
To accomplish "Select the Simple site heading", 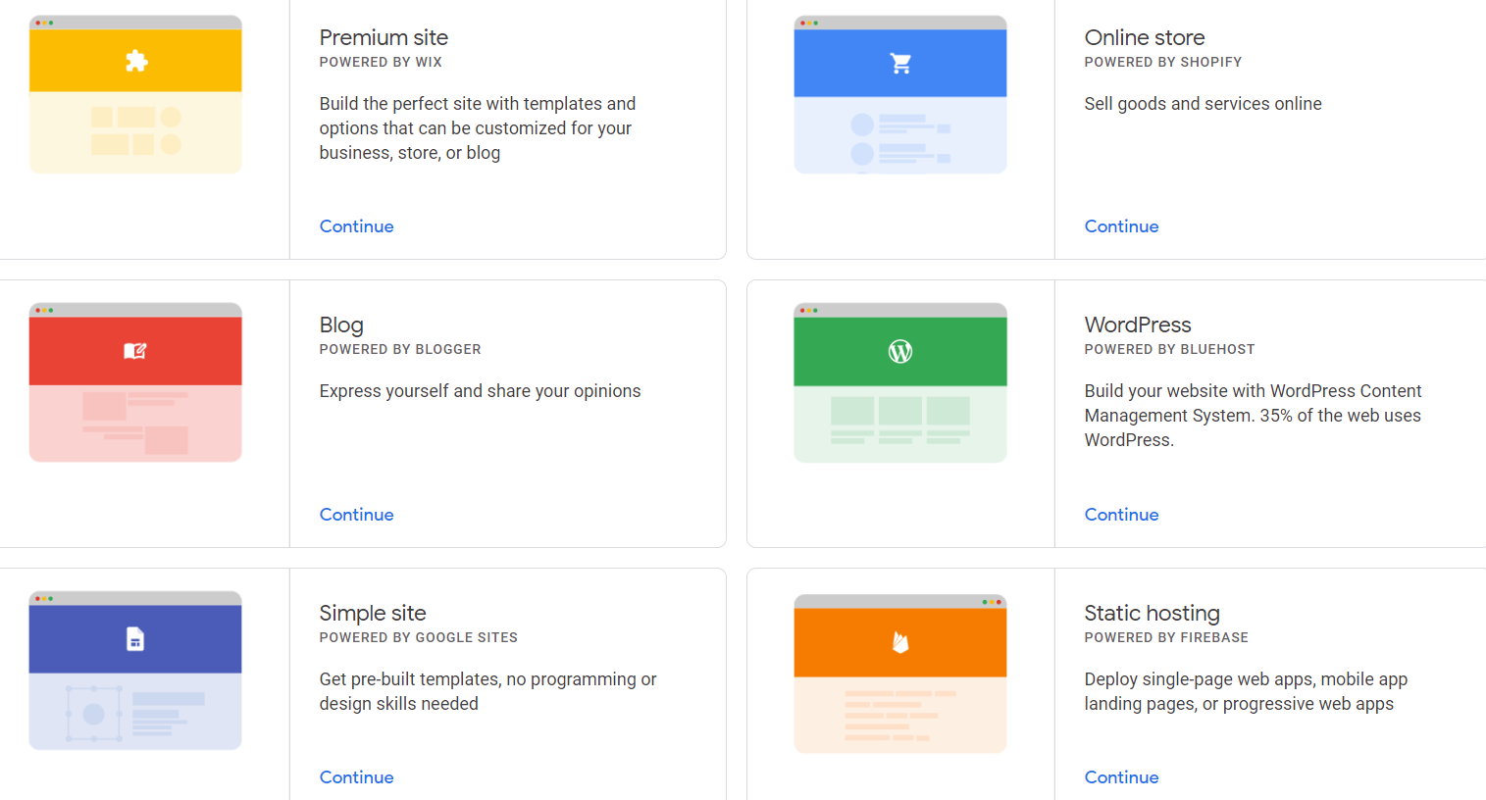I will tap(373, 614).
